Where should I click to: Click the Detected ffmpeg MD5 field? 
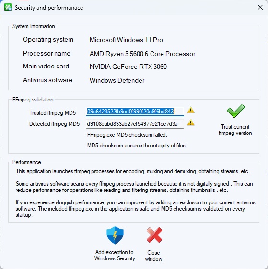135,124
